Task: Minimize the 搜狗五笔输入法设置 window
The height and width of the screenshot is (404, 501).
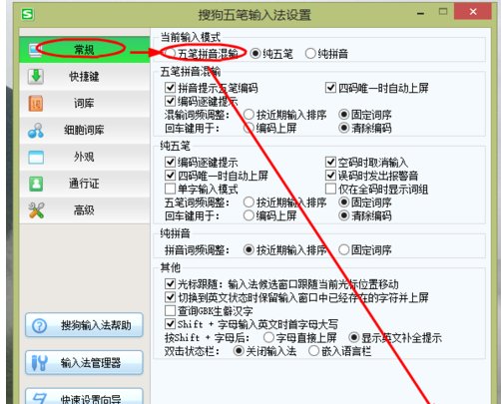Action: pos(420,13)
